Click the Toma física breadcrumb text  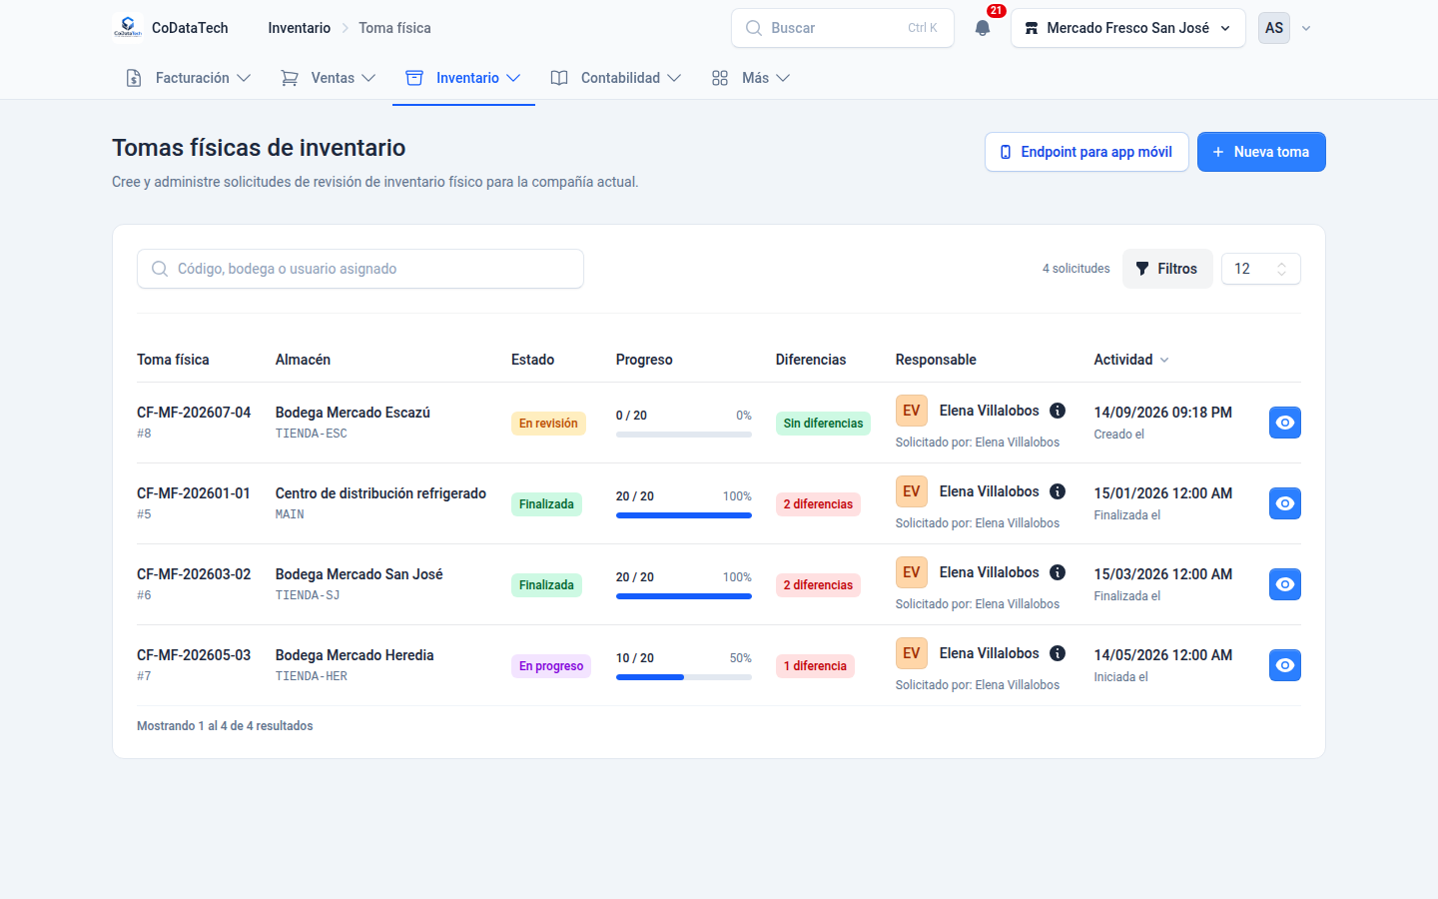(394, 28)
